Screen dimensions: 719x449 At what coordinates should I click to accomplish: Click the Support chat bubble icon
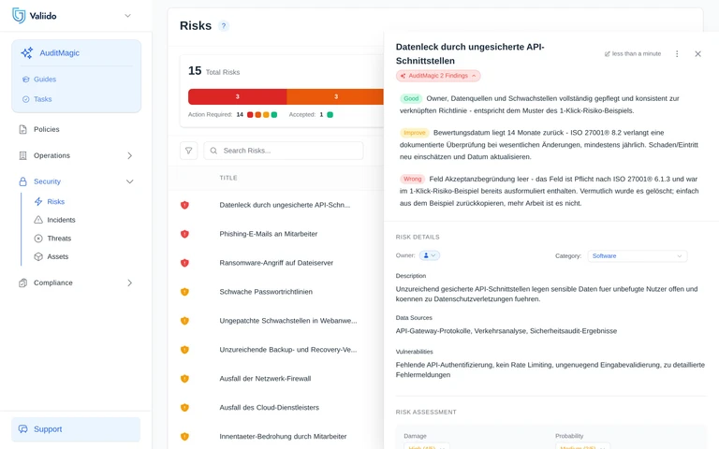pos(22,429)
